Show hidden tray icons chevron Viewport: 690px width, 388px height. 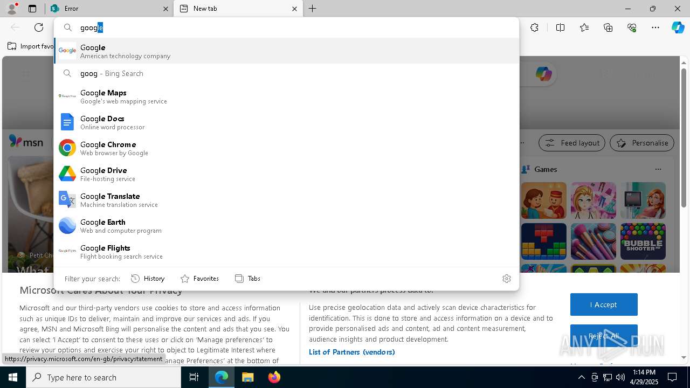click(581, 377)
